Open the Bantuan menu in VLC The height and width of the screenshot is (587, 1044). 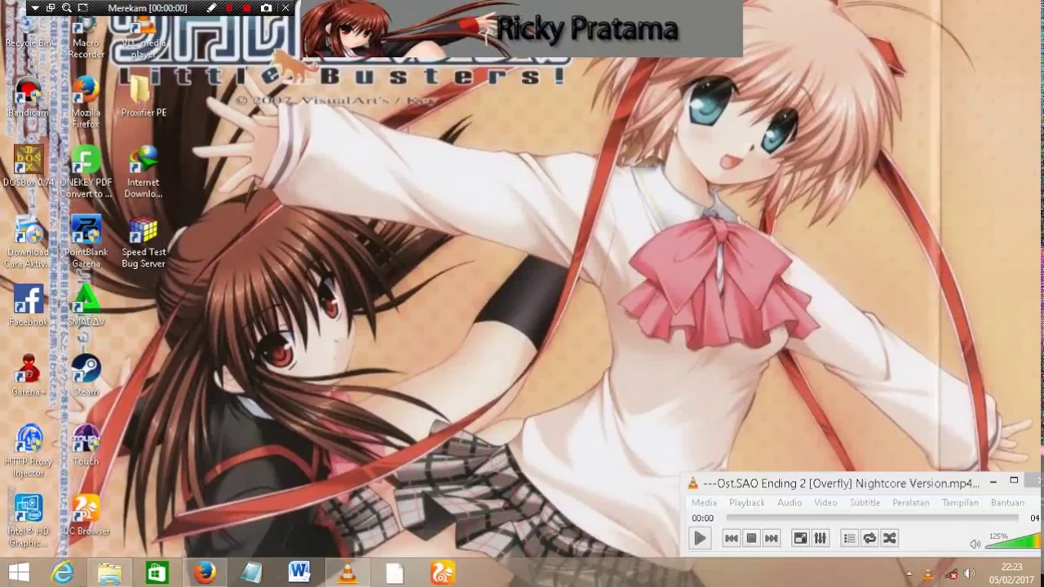pos(1007,502)
